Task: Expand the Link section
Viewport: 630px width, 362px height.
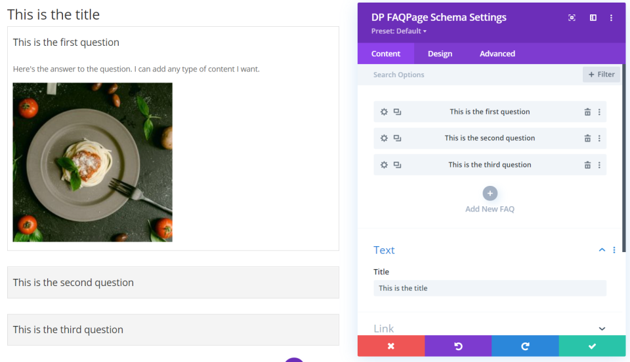Action: point(602,329)
